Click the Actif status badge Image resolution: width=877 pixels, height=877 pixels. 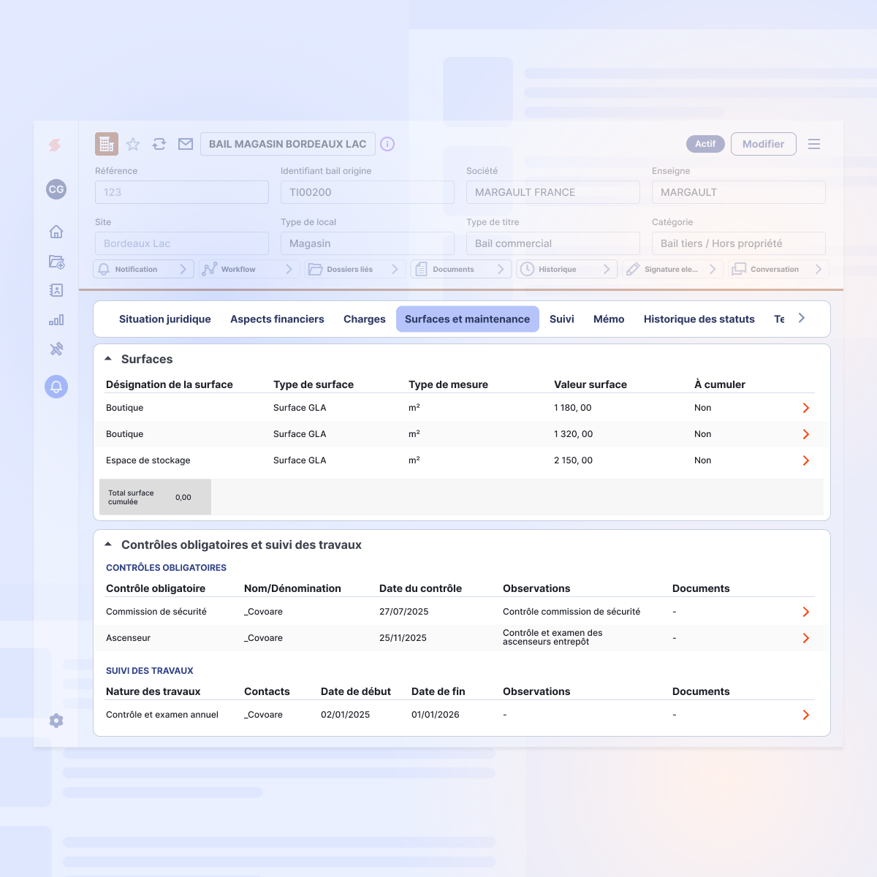tap(705, 144)
